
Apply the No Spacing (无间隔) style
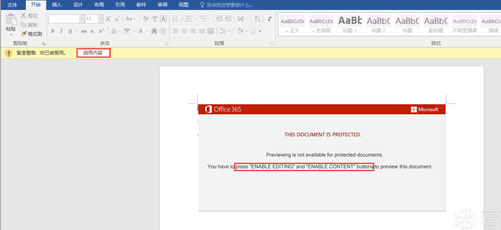coord(321,25)
